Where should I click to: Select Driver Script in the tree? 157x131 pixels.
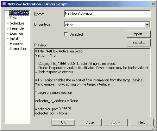pyautogui.click(x=19, y=13)
